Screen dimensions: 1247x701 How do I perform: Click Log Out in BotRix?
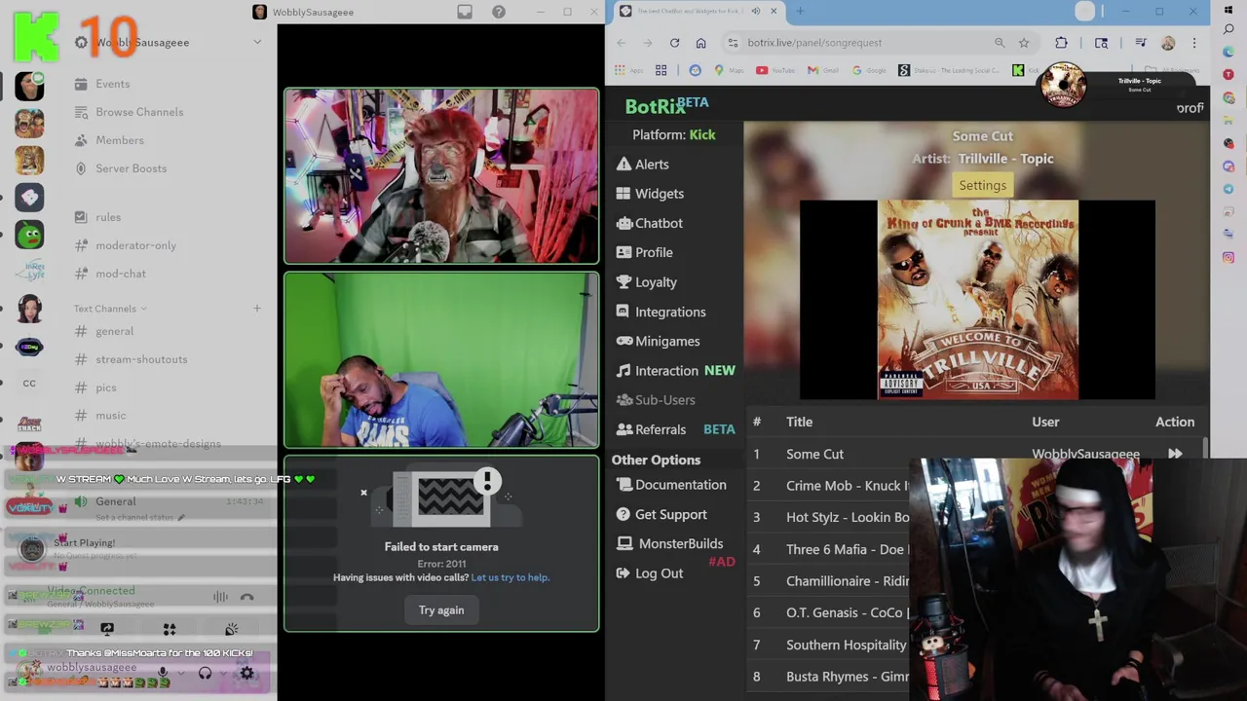pos(649,573)
